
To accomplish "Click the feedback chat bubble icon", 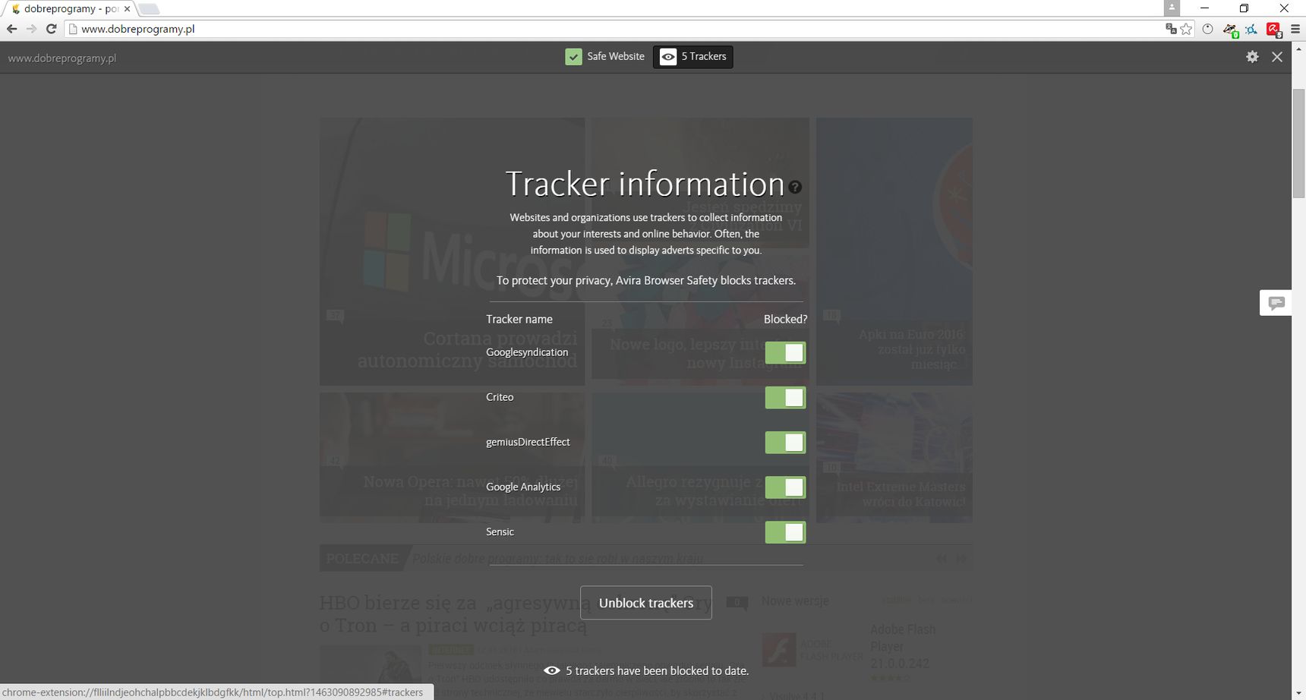I will (1276, 303).
